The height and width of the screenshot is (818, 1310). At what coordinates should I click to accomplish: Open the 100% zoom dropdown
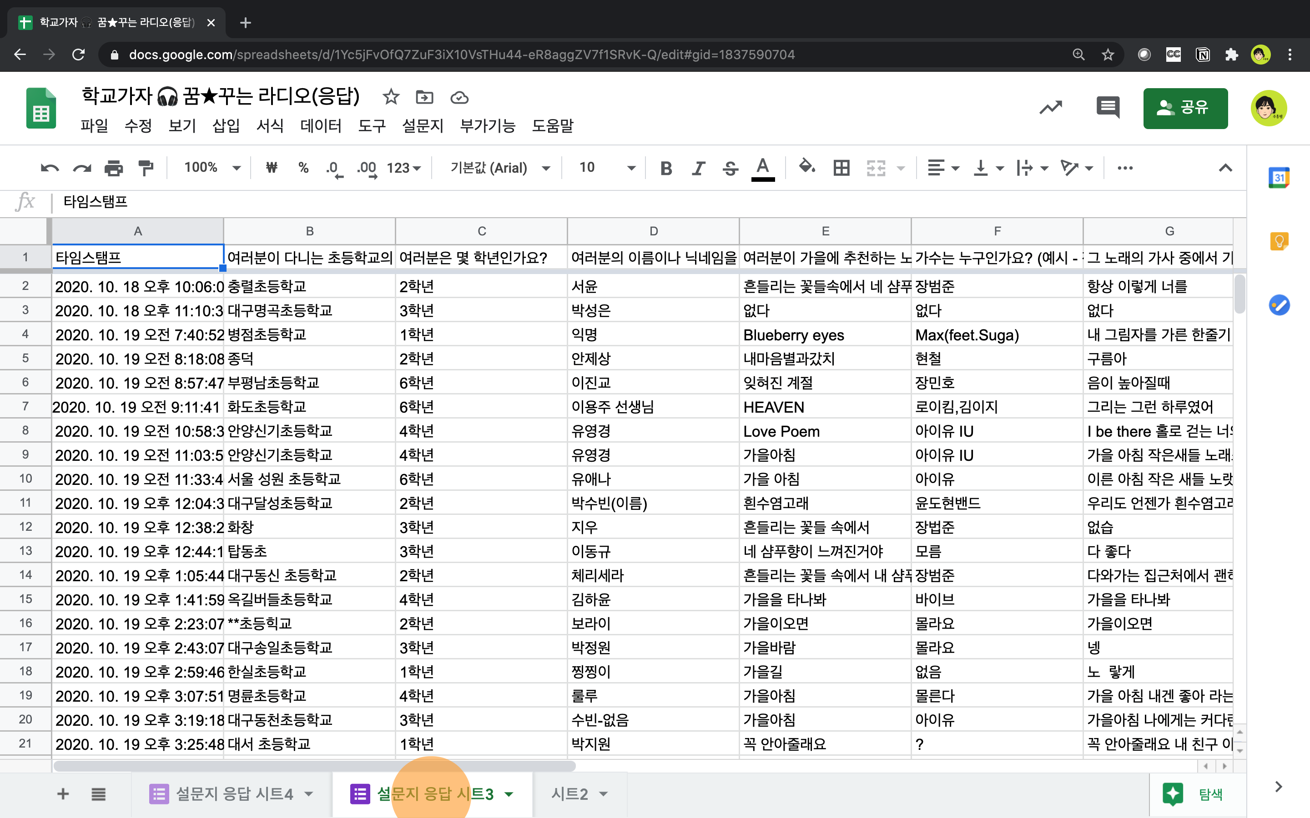[x=212, y=168]
